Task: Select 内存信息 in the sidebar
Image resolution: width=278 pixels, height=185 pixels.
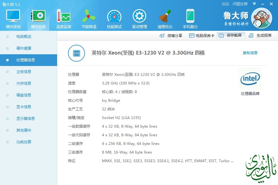Action: 28,83
